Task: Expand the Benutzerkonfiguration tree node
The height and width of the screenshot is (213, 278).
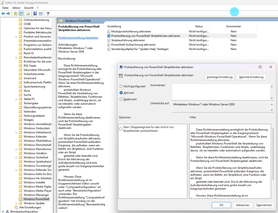Action: click(x=3, y=211)
